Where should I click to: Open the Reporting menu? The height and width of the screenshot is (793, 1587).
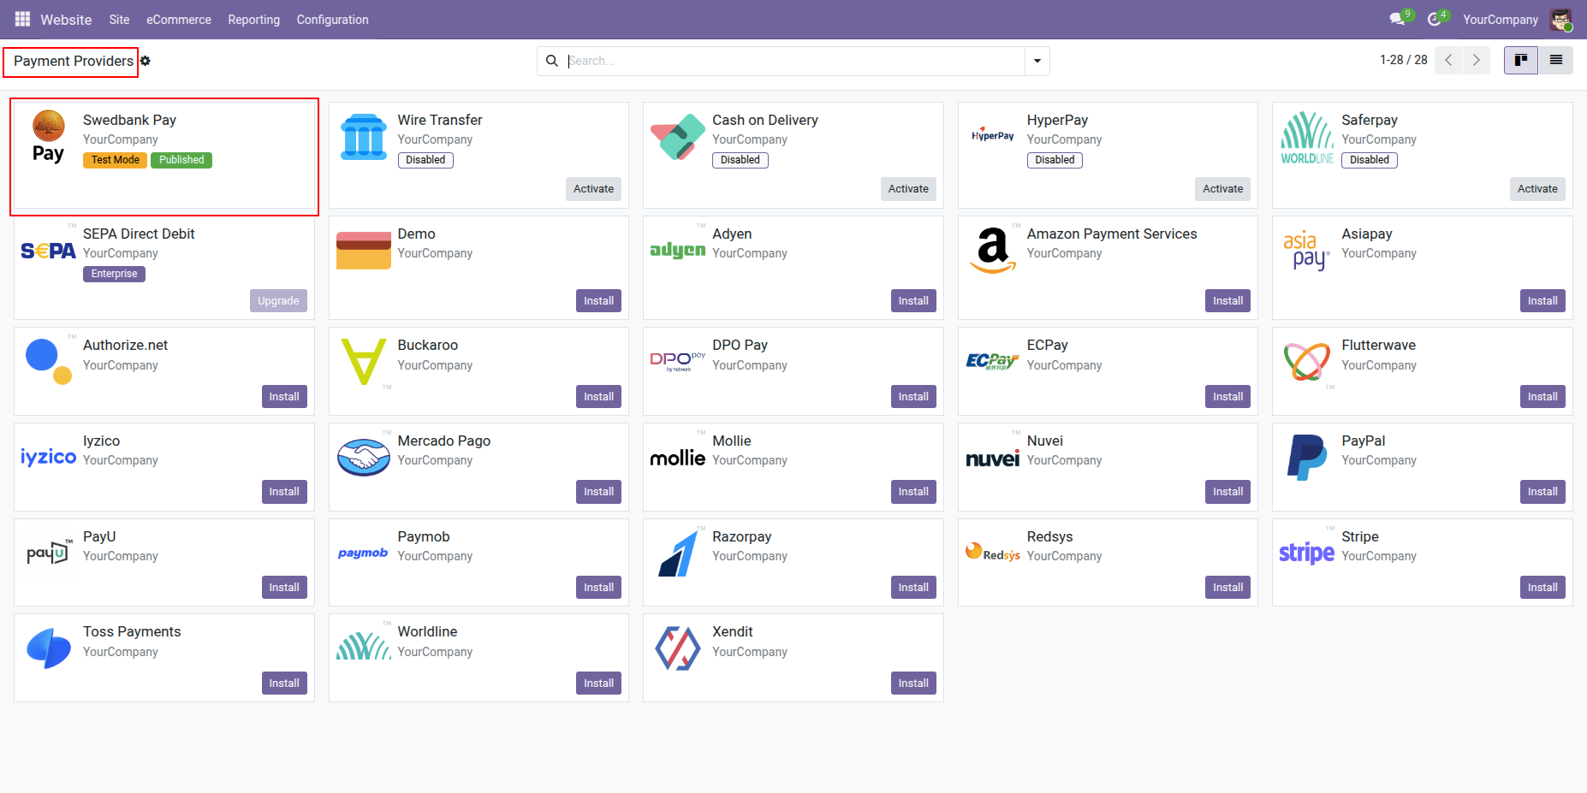click(x=253, y=20)
